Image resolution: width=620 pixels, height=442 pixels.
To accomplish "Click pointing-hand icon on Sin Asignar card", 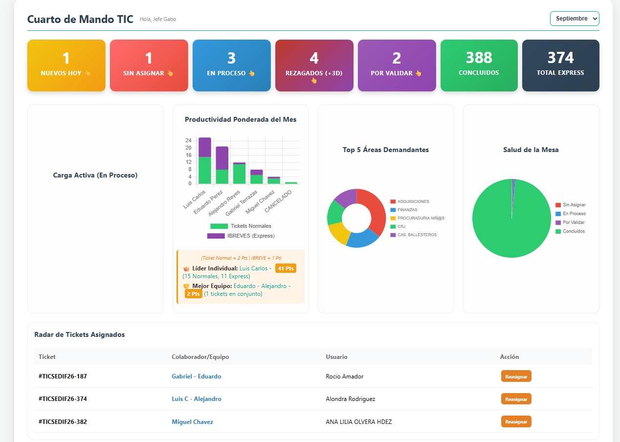I will coord(170,73).
